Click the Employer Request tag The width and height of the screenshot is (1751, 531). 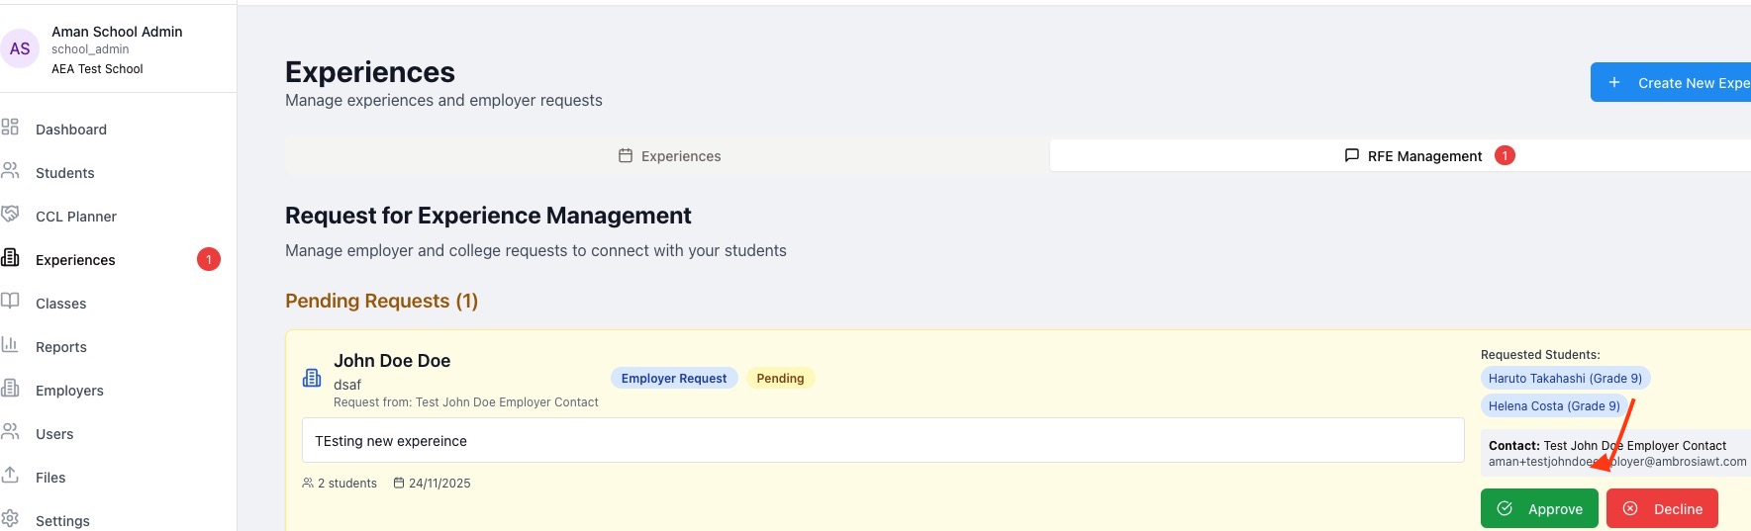point(673,379)
